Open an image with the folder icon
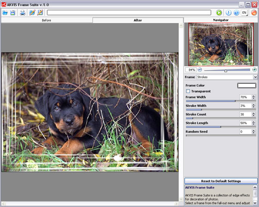The width and height of the screenshot is (259, 207). coord(5,13)
